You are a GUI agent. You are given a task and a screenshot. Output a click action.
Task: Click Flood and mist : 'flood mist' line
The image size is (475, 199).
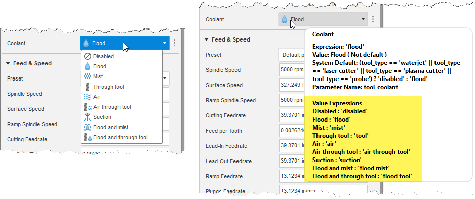(x=351, y=168)
